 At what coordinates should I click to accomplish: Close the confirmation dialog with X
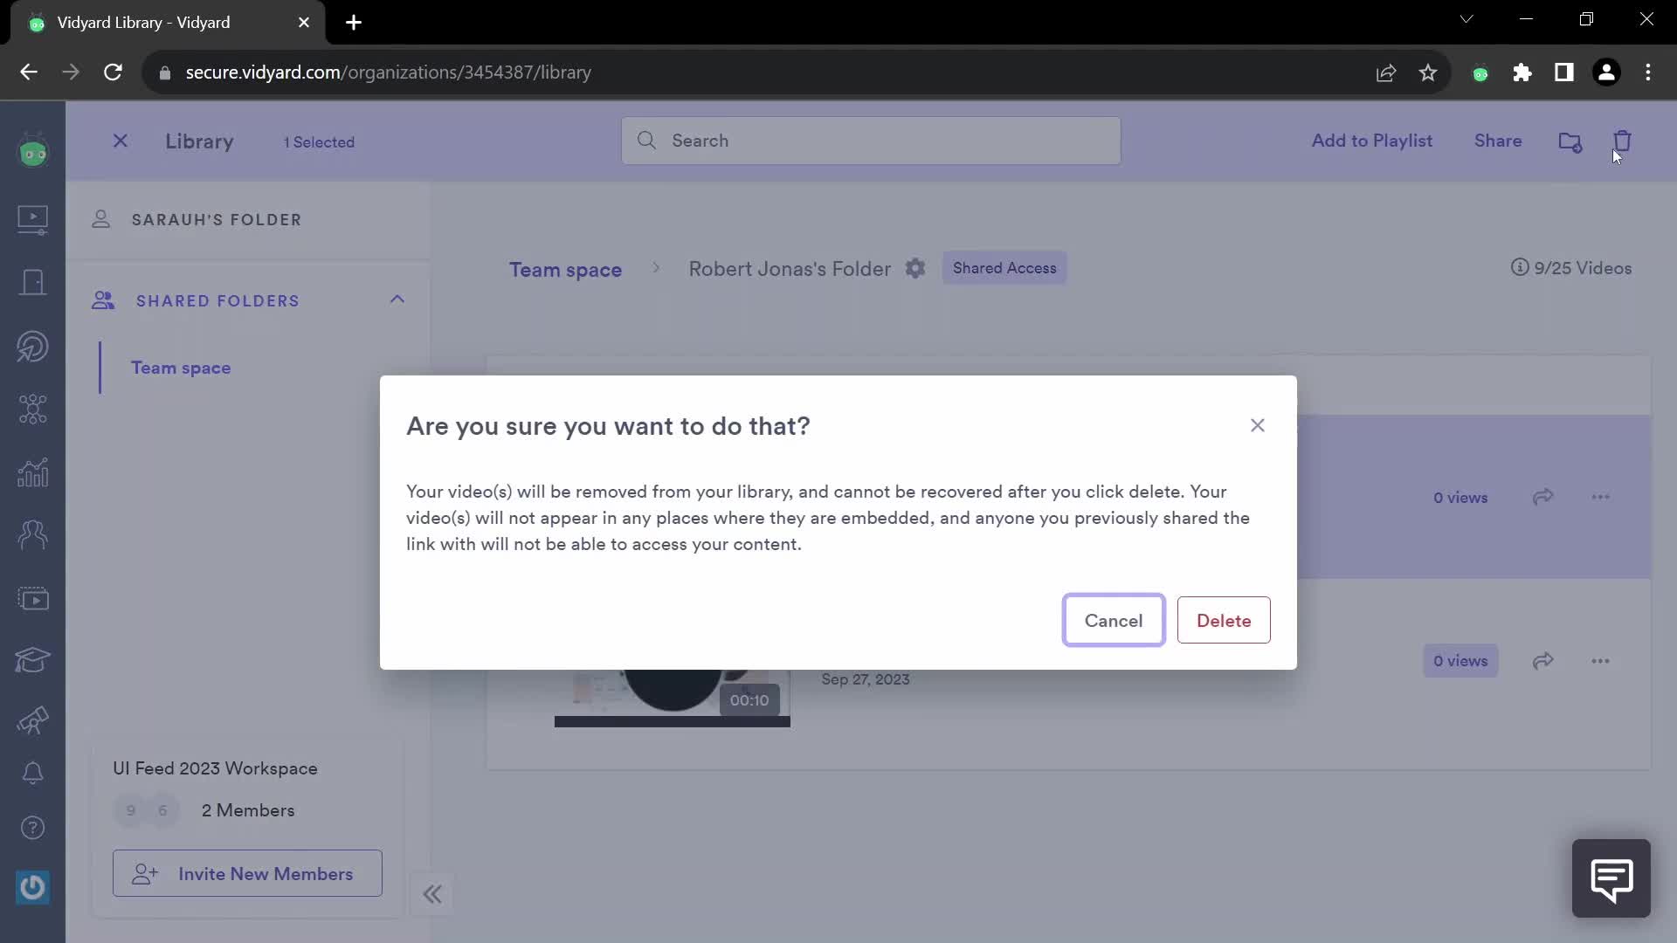point(1258,425)
